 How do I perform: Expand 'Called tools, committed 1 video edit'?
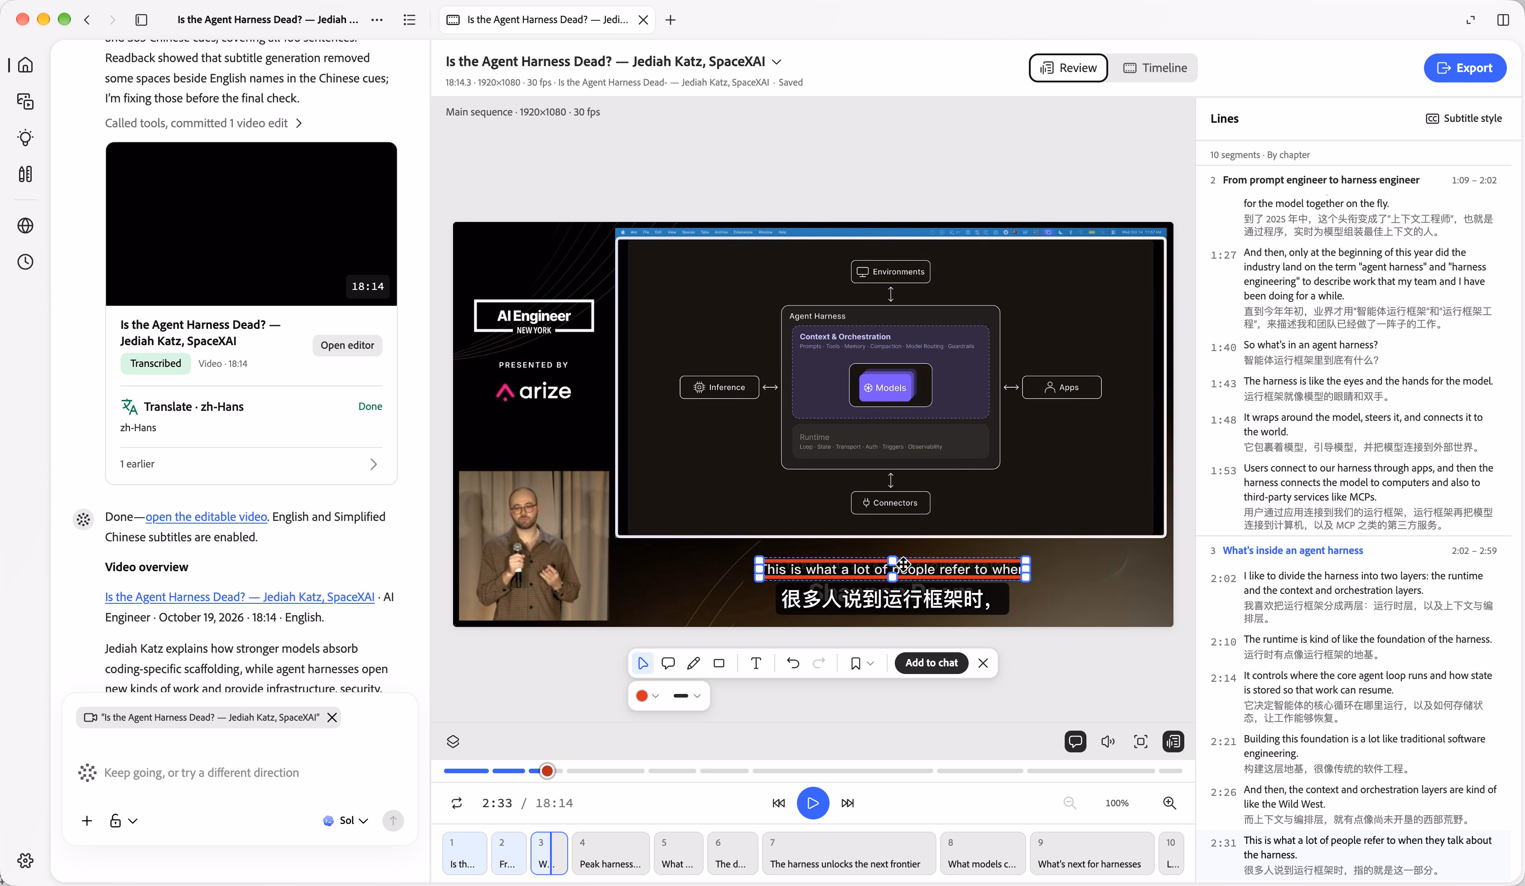(203, 123)
